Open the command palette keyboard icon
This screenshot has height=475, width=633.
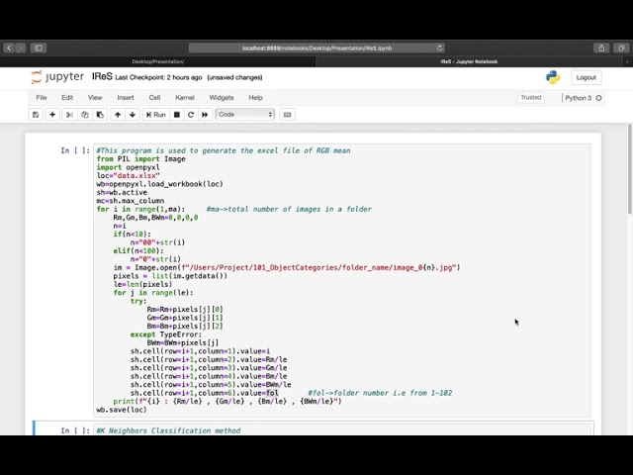[x=287, y=115]
